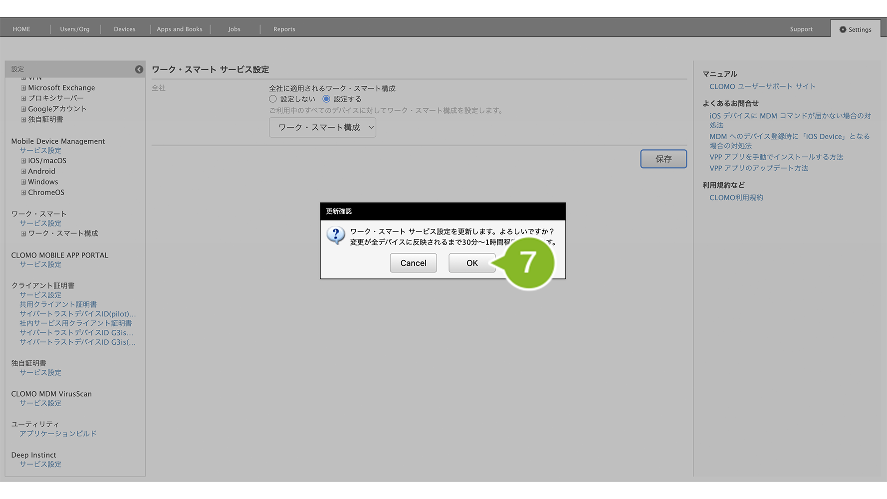Click the Settings gear icon

843,29
